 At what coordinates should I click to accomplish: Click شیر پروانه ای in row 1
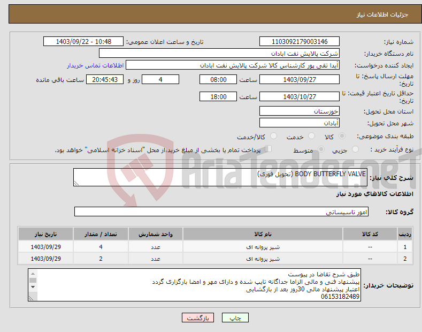[x=263, y=247]
